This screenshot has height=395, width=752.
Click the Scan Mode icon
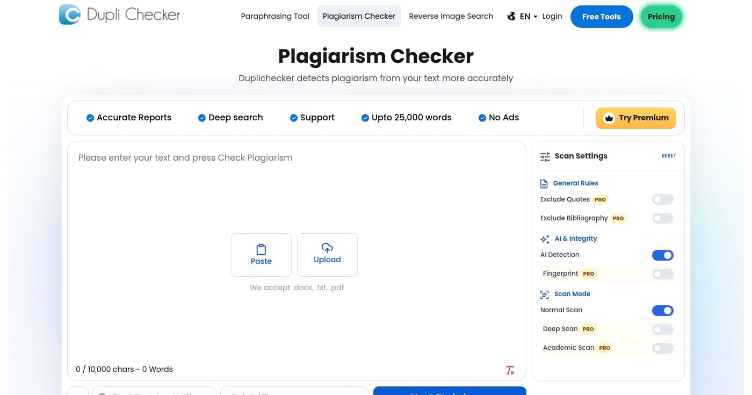click(545, 295)
